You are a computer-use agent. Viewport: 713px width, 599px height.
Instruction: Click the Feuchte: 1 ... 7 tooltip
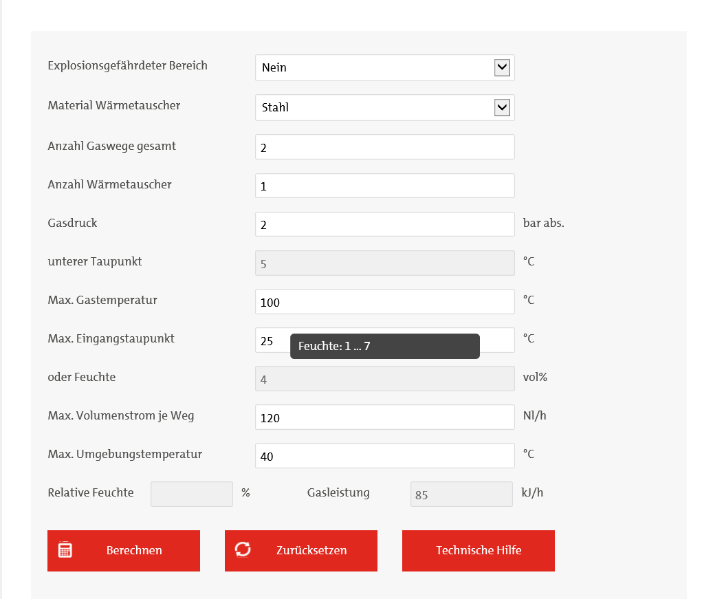[x=384, y=346]
